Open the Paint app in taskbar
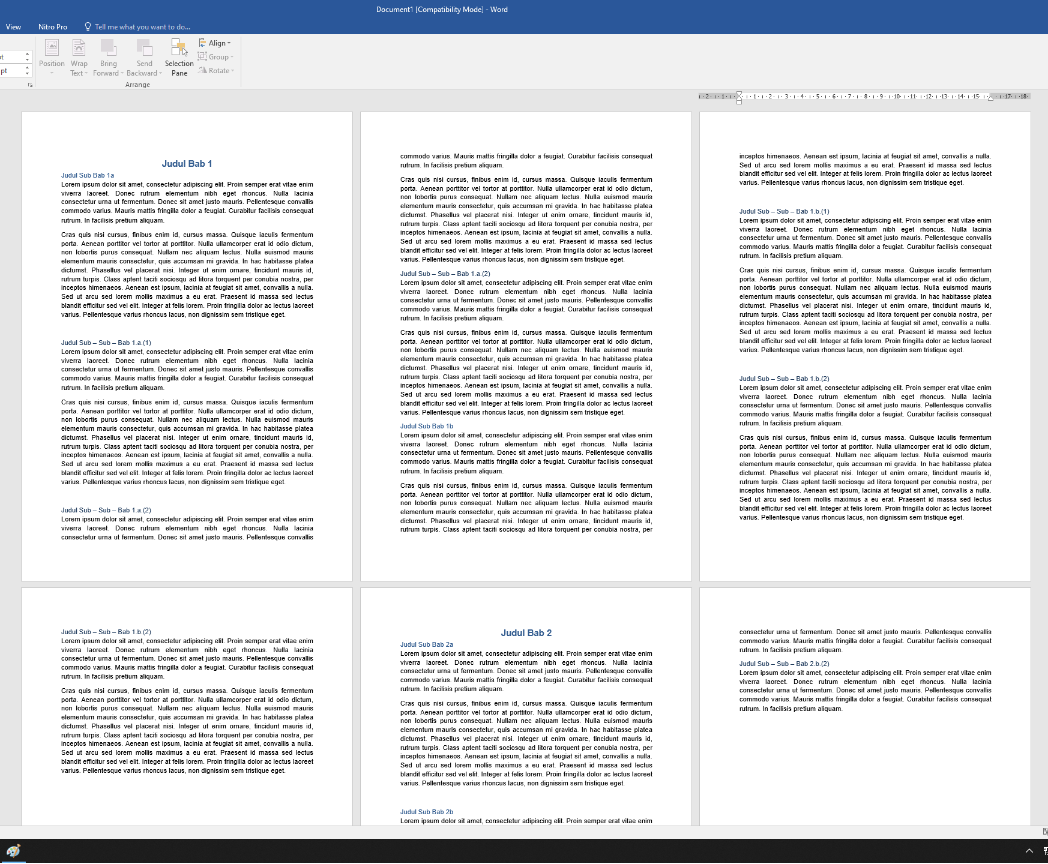The width and height of the screenshot is (1048, 864). click(x=13, y=851)
